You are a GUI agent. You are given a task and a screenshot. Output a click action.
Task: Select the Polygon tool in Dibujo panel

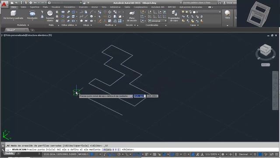point(81,21)
